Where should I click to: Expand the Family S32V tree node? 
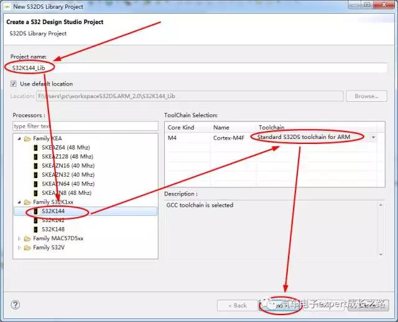tap(19, 248)
